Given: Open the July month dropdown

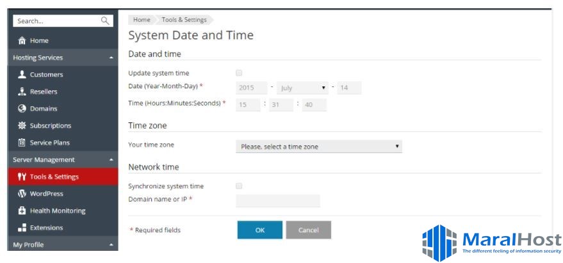Looking at the screenshot, I should [302, 88].
